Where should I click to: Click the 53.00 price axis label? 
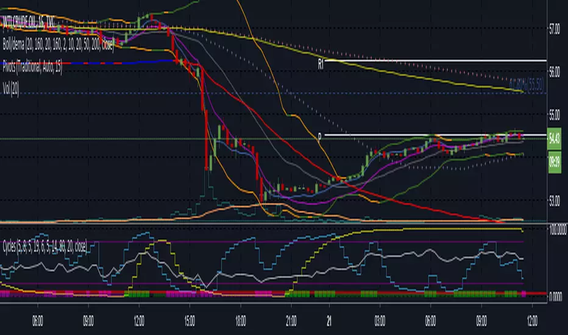coord(554,201)
